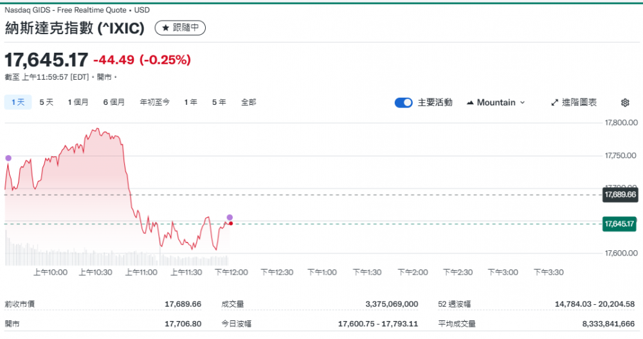Click the red current price dot on chart

pyautogui.click(x=230, y=223)
